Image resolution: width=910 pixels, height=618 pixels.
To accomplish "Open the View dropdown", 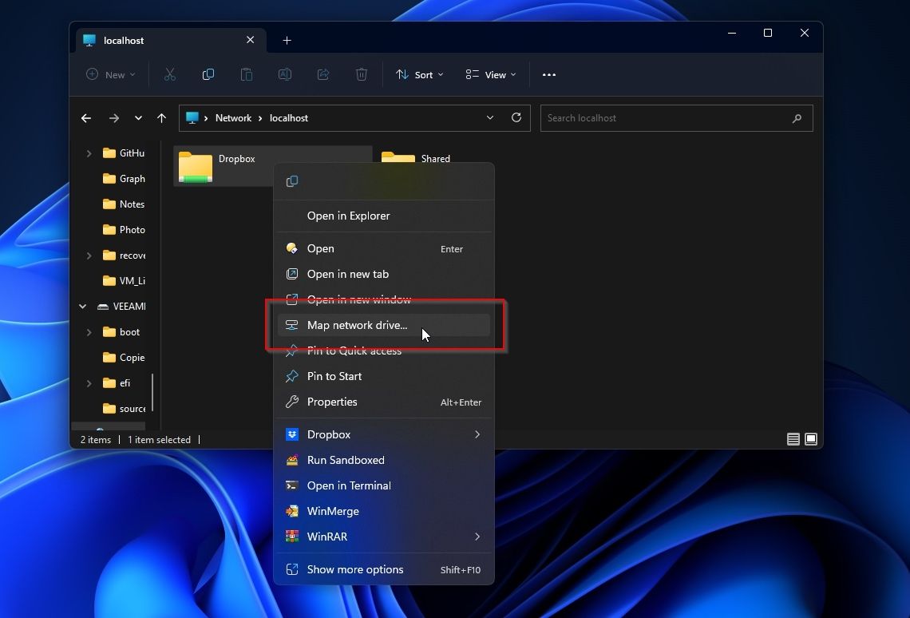I will (490, 74).
